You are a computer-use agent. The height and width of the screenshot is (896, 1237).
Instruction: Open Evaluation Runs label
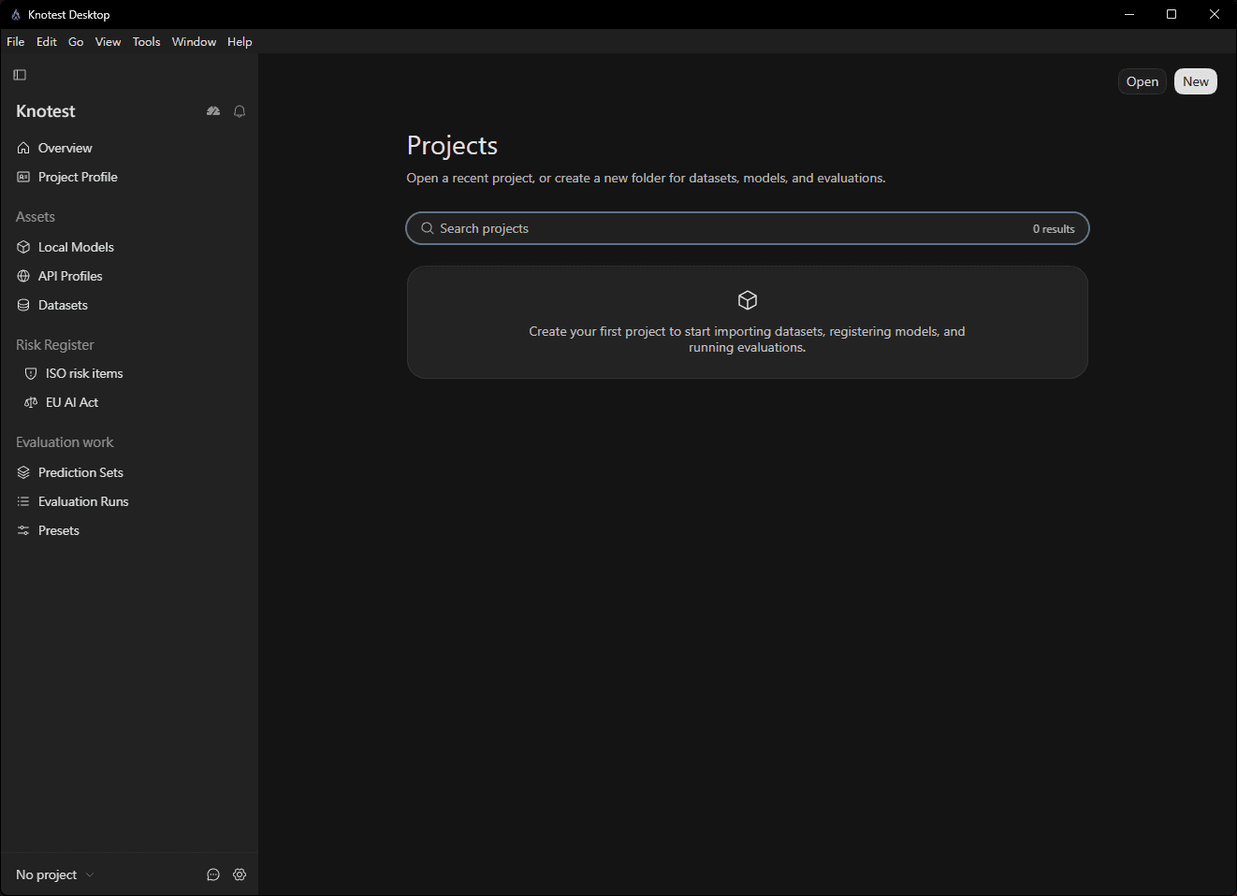(x=83, y=501)
